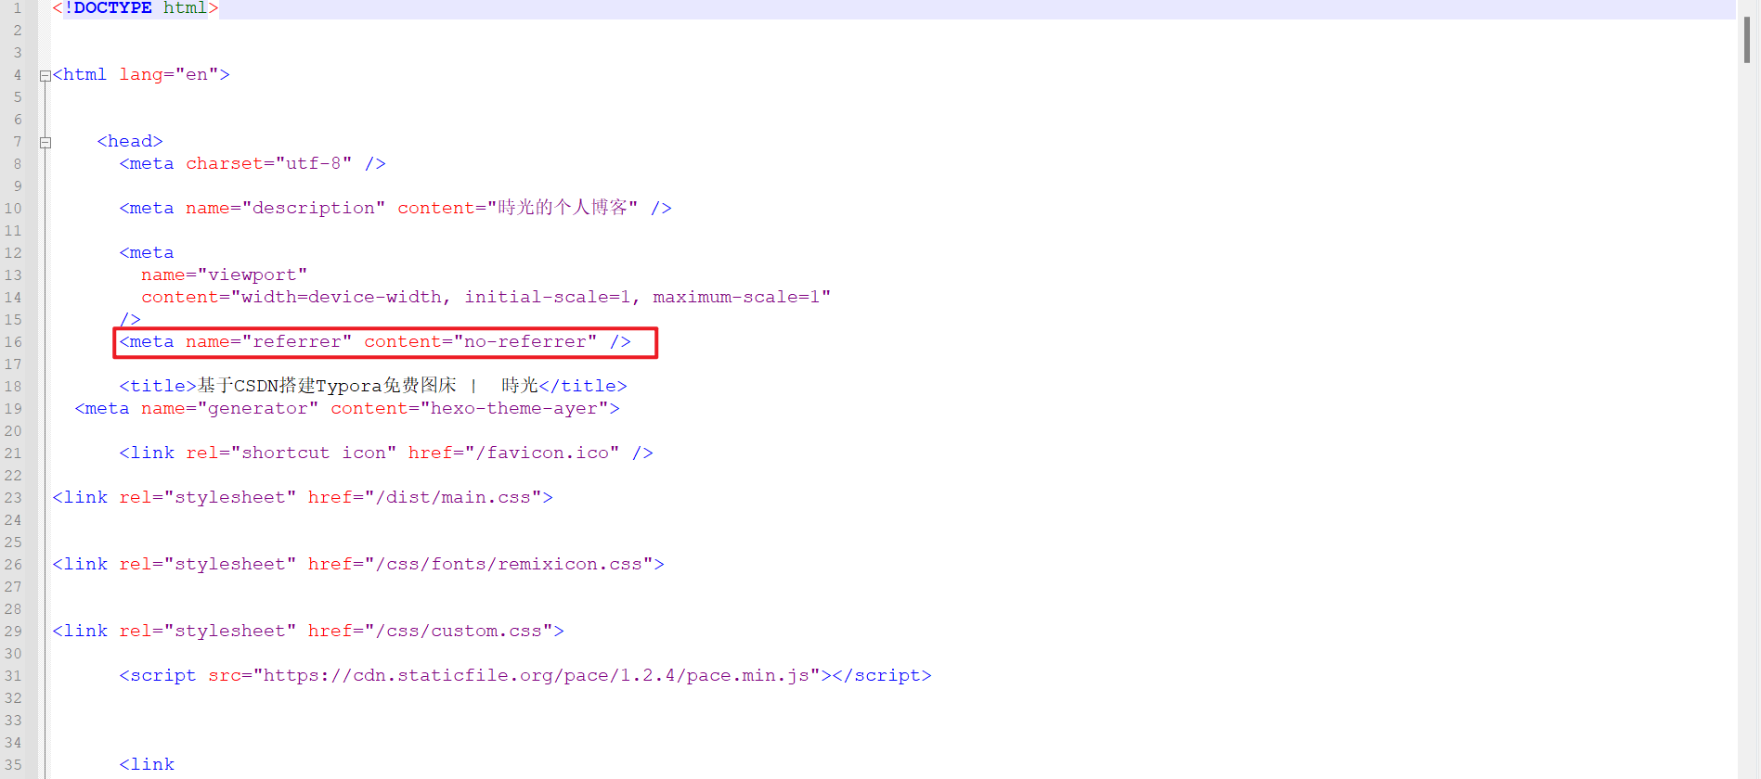Click the name="viewport" attribute
The image size is (1761, 779).
(x=224, y=275)
